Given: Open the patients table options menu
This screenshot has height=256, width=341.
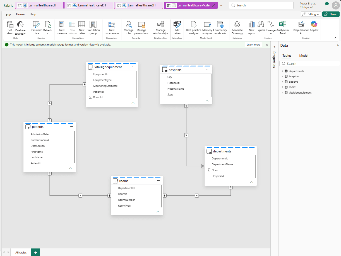Looking at the screenshot, I should pyautogui.click(x=71, y=126).
